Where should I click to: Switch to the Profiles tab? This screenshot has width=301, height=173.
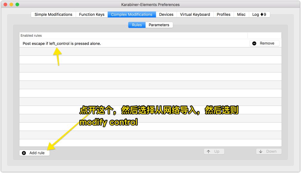click(x=223, y=15)
